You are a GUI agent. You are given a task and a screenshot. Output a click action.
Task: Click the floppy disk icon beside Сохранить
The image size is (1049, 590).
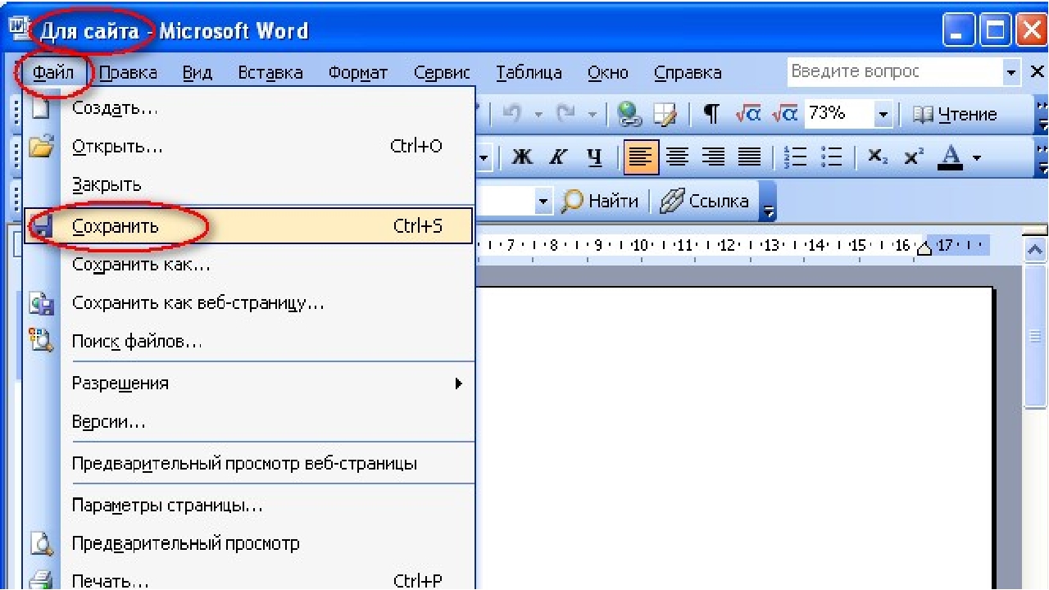[41, 225]
